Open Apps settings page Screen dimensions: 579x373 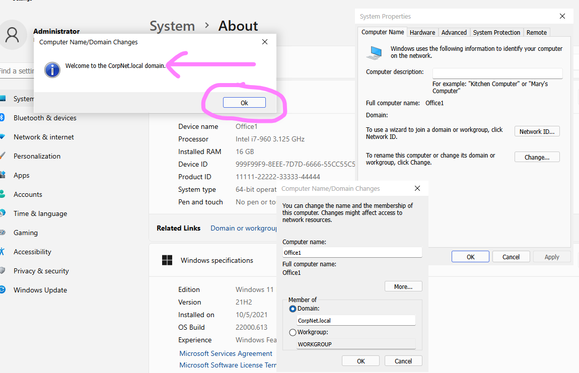pyautogui.click(x=22, y=175)
